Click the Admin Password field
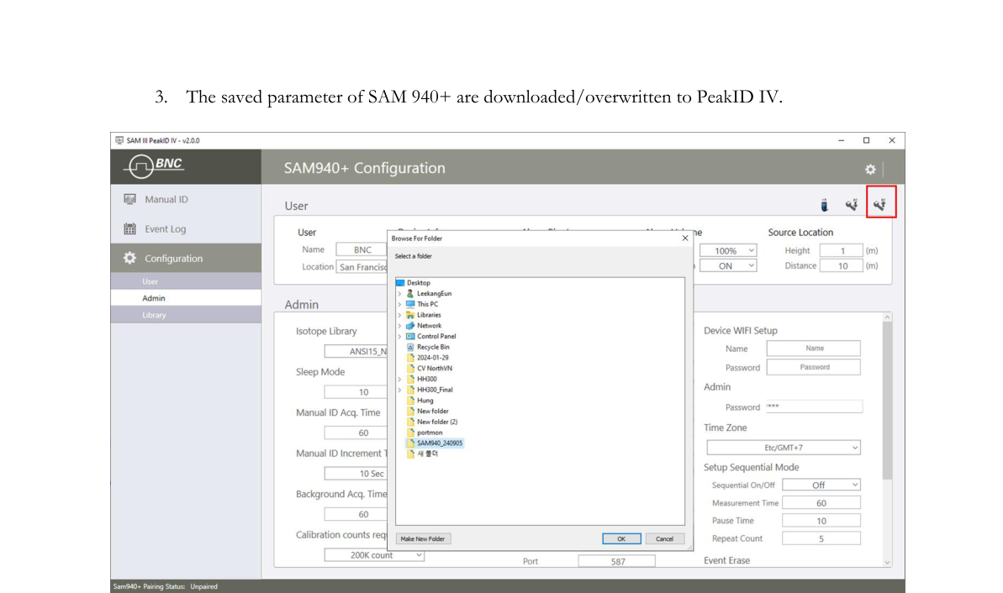The height and width of the screenshot is (593, 1003). [814, 407]
